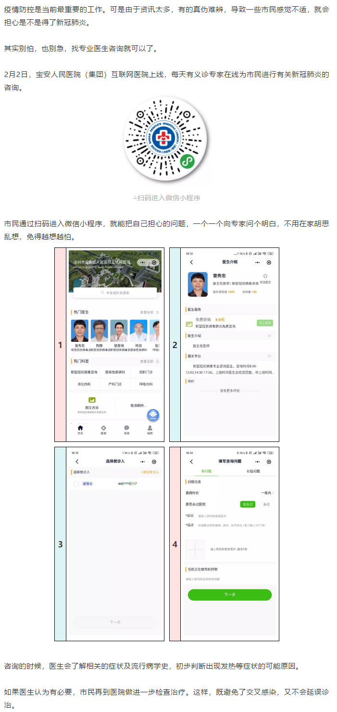Tap the green 下一步 button
The image size is (337, 712).
230,595
